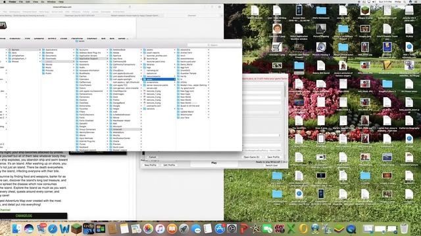Click Edit Profile in Minecraft launcher
421x236 pixels.
tap(169, 165)
